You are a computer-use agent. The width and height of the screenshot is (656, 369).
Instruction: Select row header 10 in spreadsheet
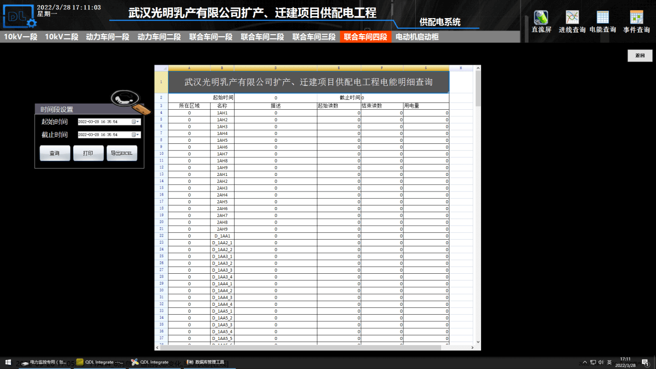161,154
